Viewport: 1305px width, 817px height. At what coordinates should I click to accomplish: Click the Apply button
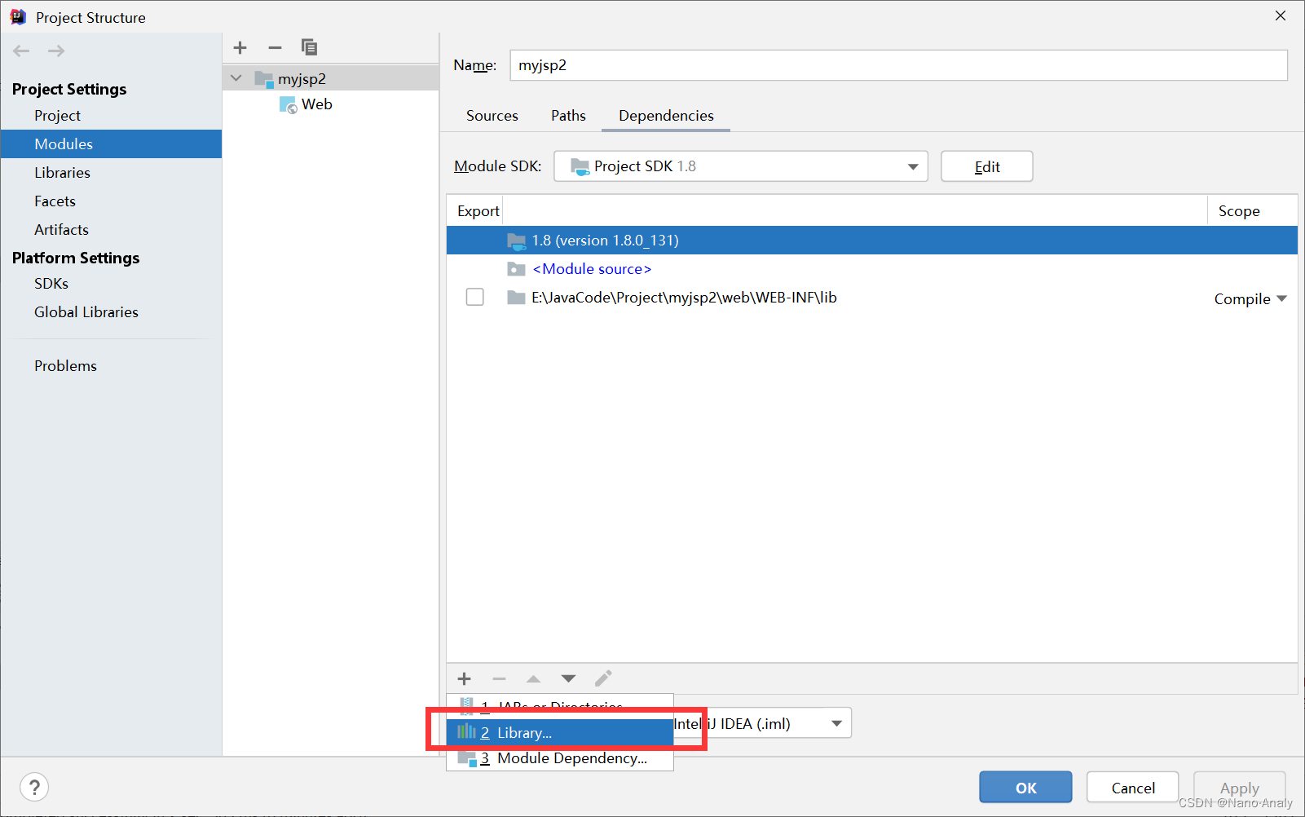pyautogui.click(x=1240, y=788)
